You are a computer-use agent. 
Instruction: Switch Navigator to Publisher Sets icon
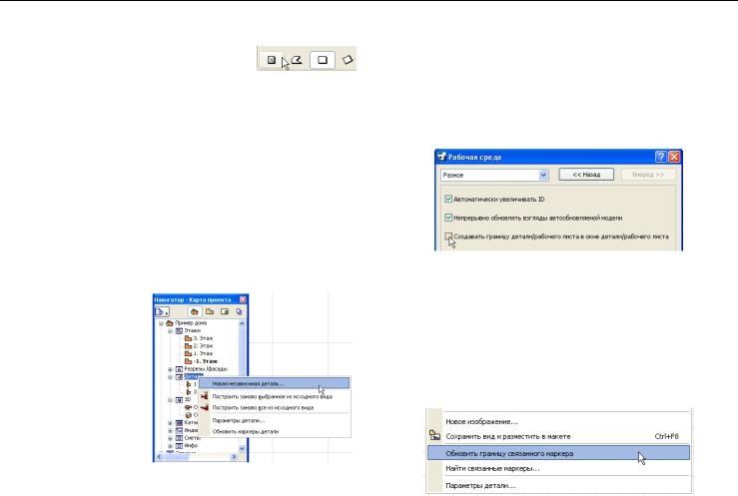pos(239,311)
